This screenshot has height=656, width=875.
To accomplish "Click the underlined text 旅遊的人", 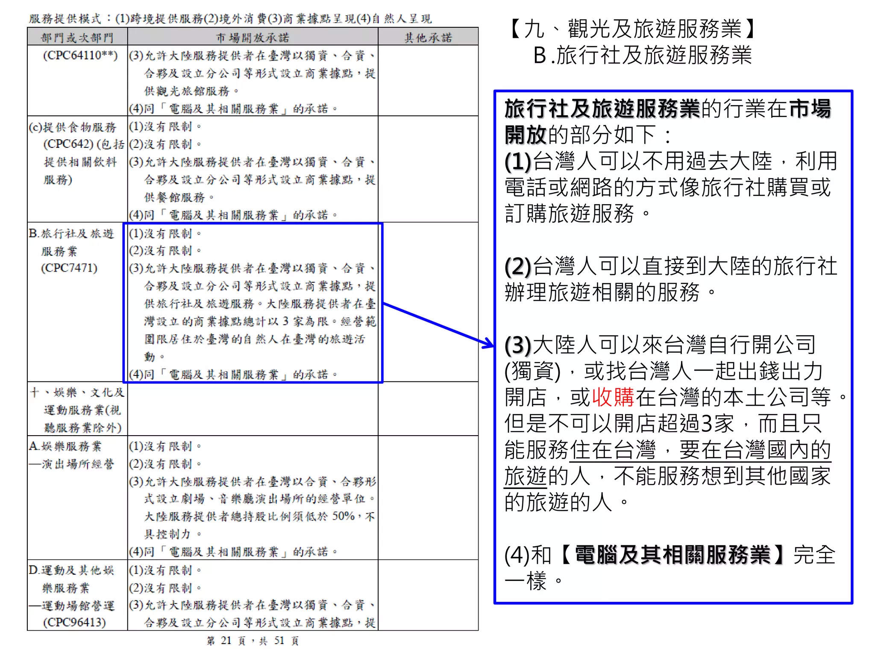I will click(x=547, y=476).
